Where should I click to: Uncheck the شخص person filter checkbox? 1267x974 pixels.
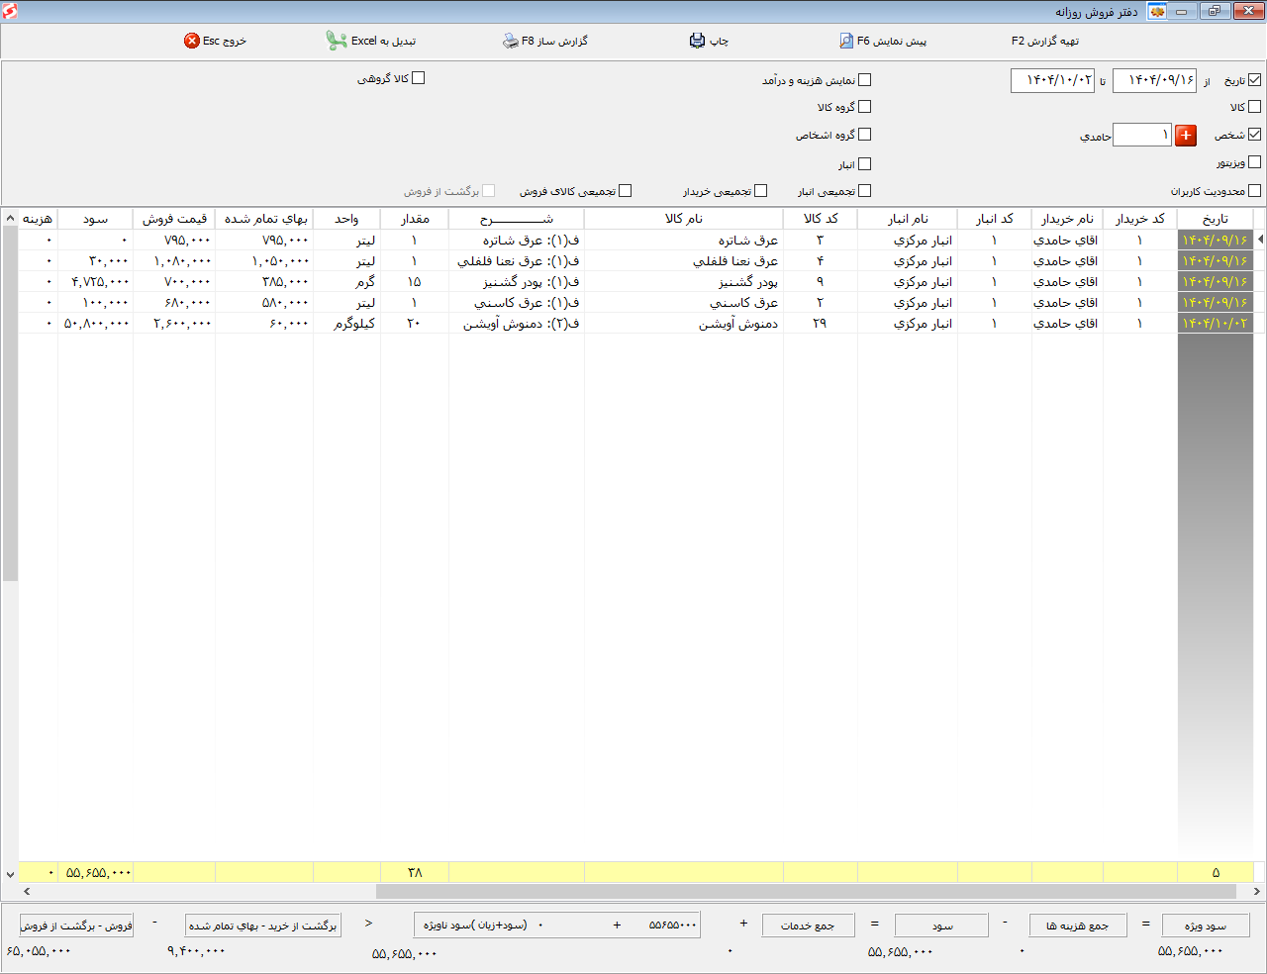[1255, 135]
